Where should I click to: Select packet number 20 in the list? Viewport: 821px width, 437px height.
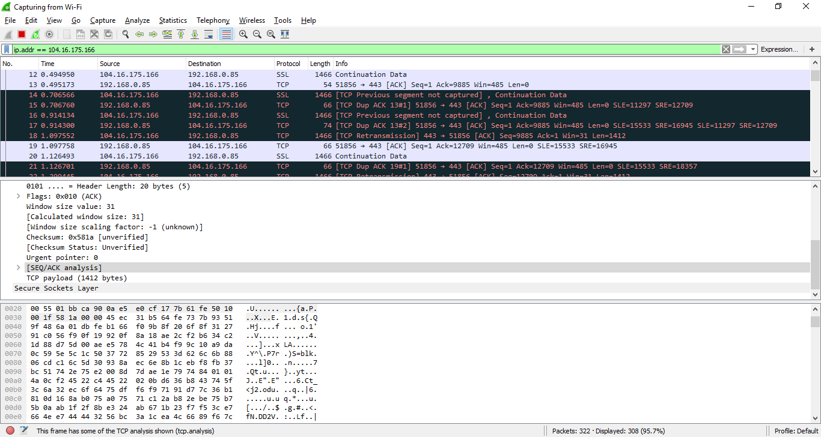point(240,155)
